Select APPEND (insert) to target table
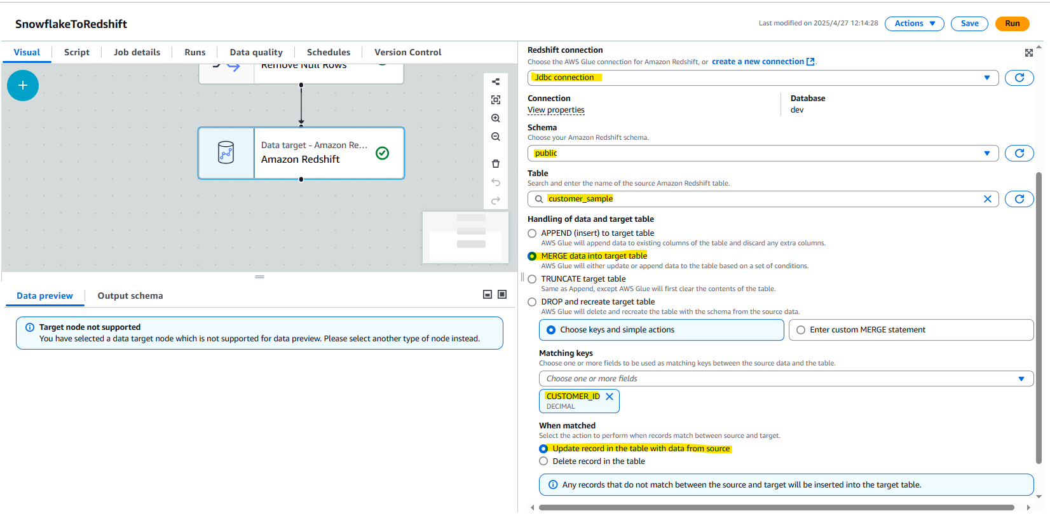 coord(532,233)
